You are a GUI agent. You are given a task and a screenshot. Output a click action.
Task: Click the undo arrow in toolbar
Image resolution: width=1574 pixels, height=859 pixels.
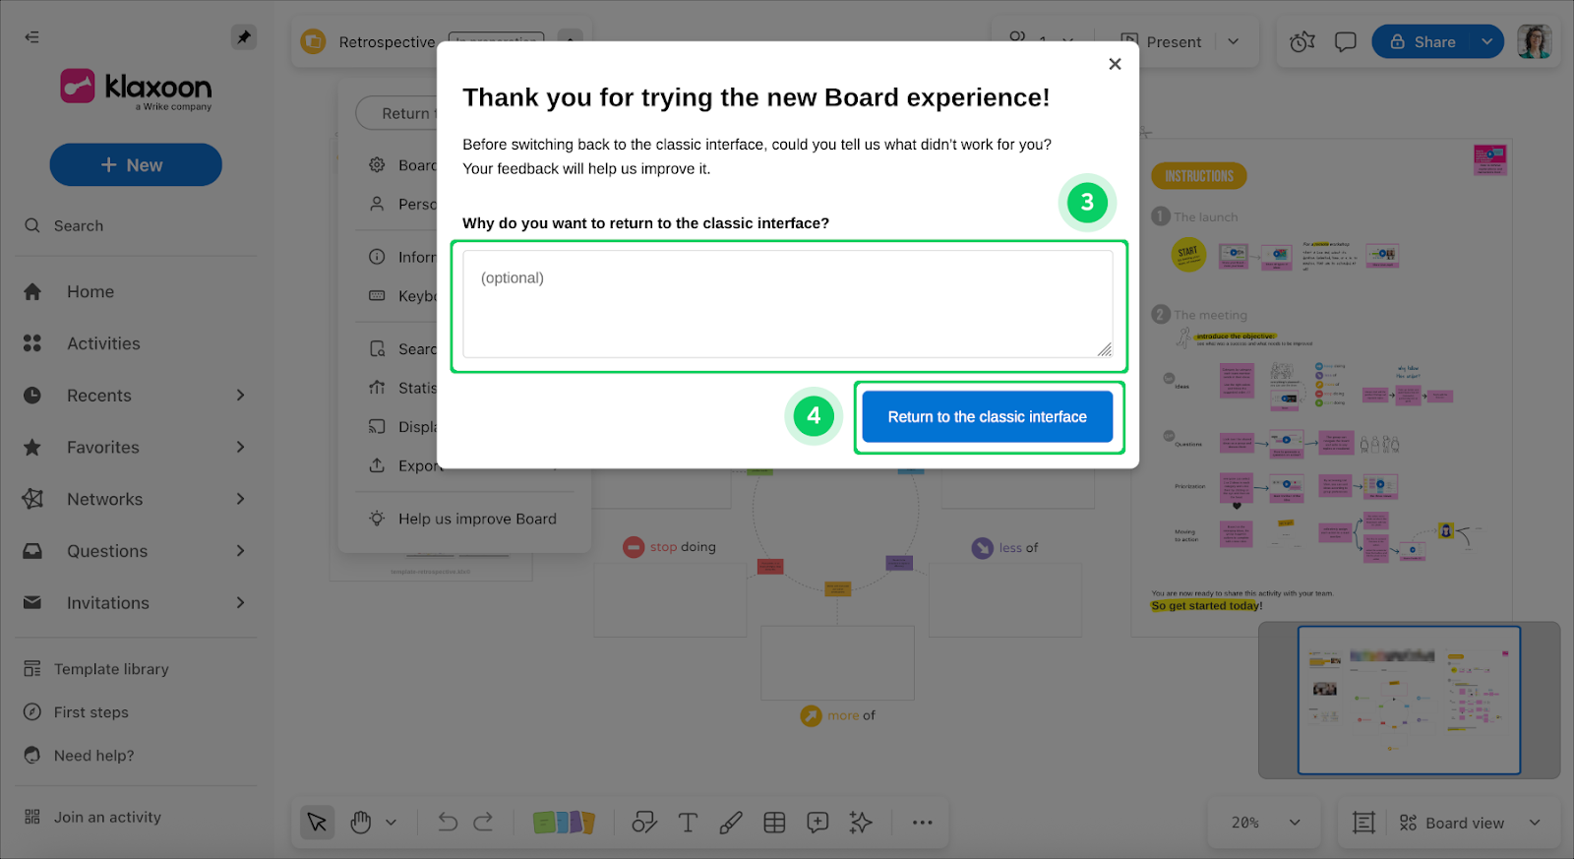pos(448,823)
